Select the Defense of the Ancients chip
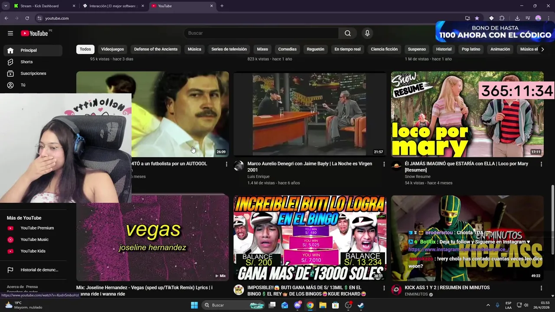This screenshot has width=555, height=312. [156, 49]
